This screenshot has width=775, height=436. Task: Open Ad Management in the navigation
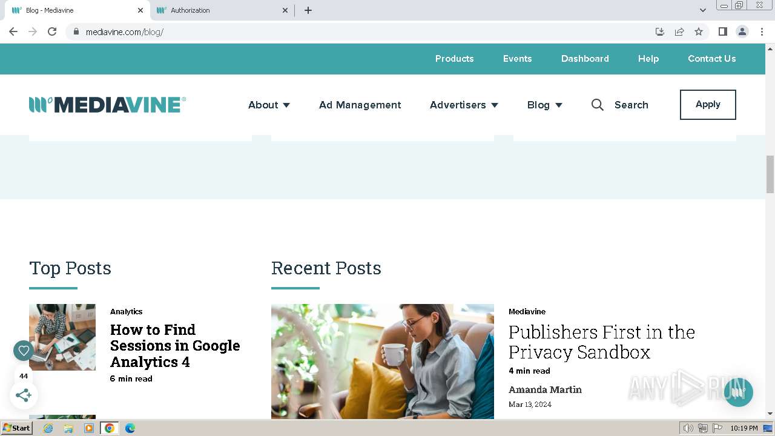(x=360, y=105)
